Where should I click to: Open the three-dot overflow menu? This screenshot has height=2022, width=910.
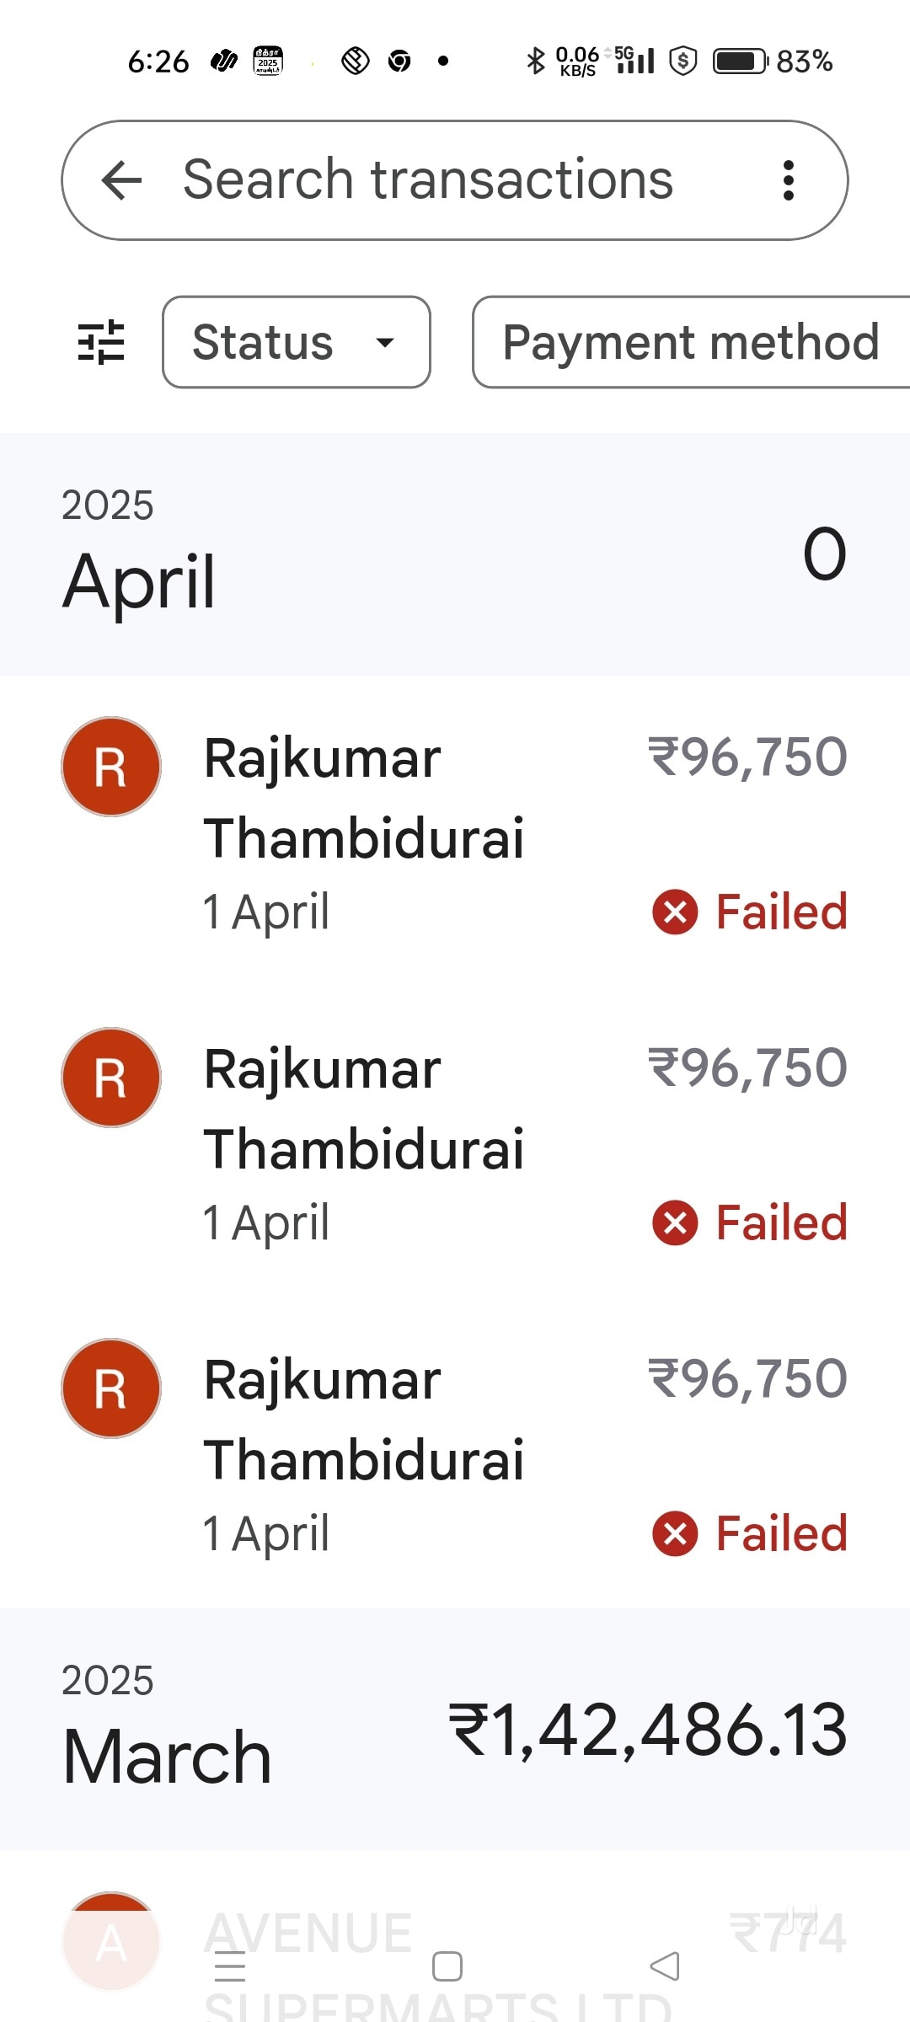[788, 180]
